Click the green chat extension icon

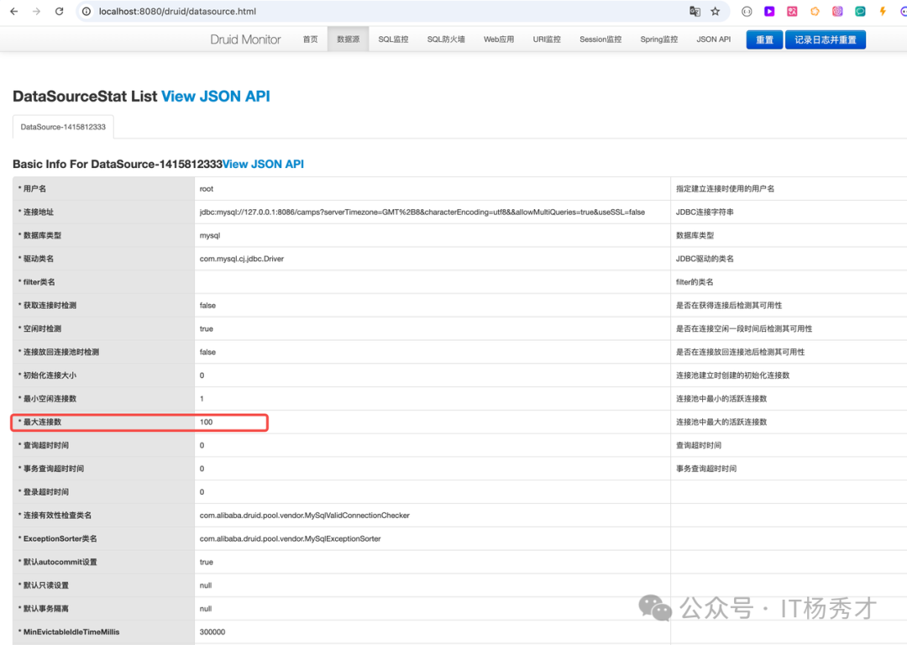(860, 12)
